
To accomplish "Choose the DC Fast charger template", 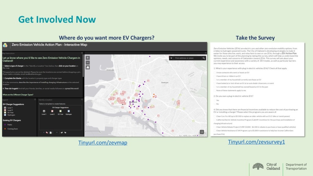I will (61, 111).
